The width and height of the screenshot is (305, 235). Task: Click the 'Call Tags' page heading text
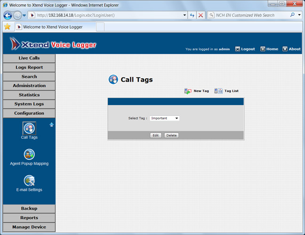[136, 80]
